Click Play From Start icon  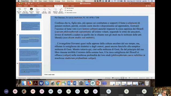tap(19, 10)
